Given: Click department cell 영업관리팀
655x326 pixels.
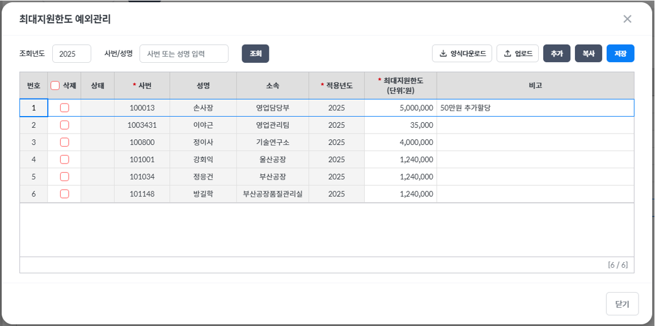Looking at the screenshot, I should pos(273,125).
